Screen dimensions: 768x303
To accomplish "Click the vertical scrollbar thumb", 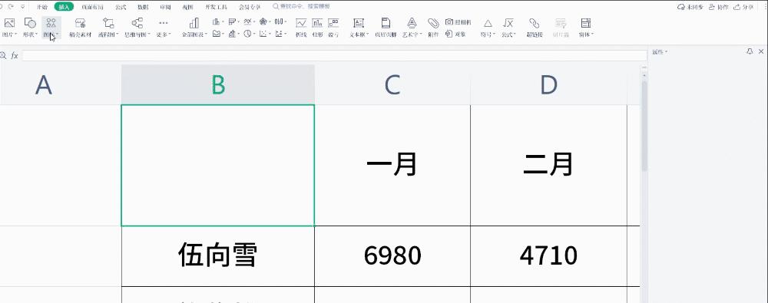I will [644, 127].
